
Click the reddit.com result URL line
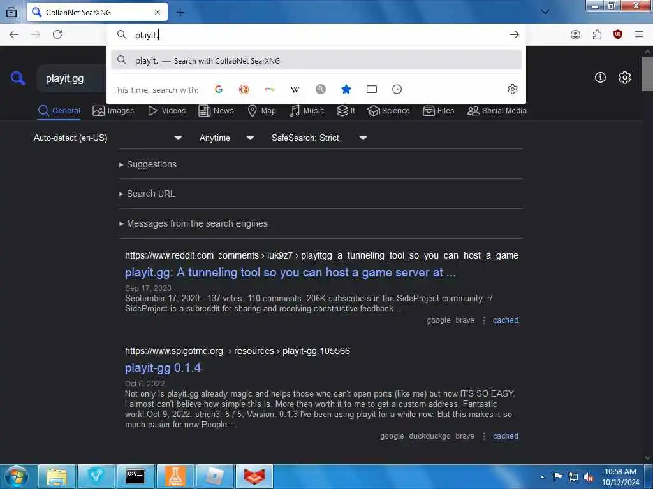[x=321, y=256]
